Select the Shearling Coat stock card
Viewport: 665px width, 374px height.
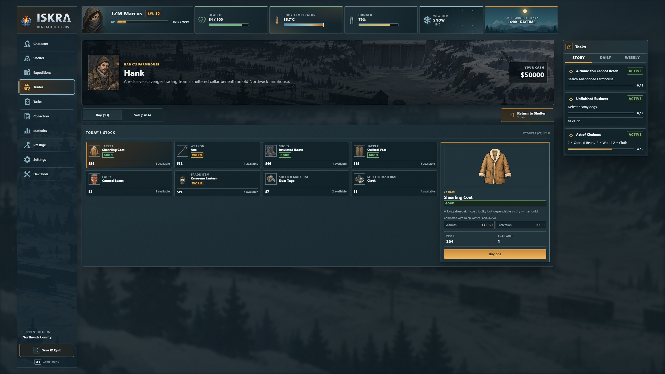pyautogui.click(x=129, y=155)
